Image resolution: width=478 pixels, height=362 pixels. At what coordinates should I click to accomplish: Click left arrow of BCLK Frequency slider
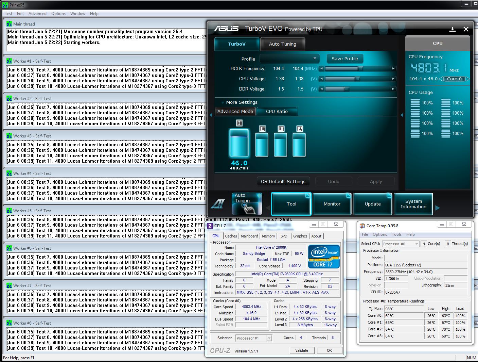click(x=321, y=69)
